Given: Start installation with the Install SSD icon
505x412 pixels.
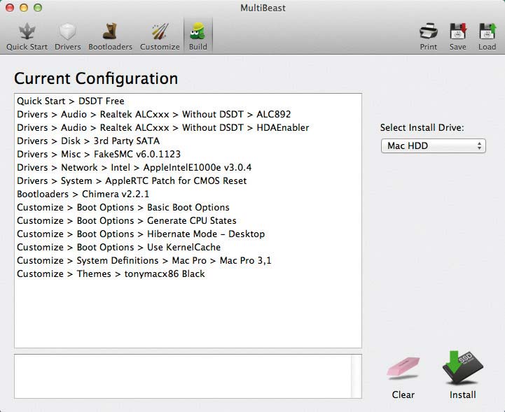Looking at the screenshot, I should click(462, 375).
